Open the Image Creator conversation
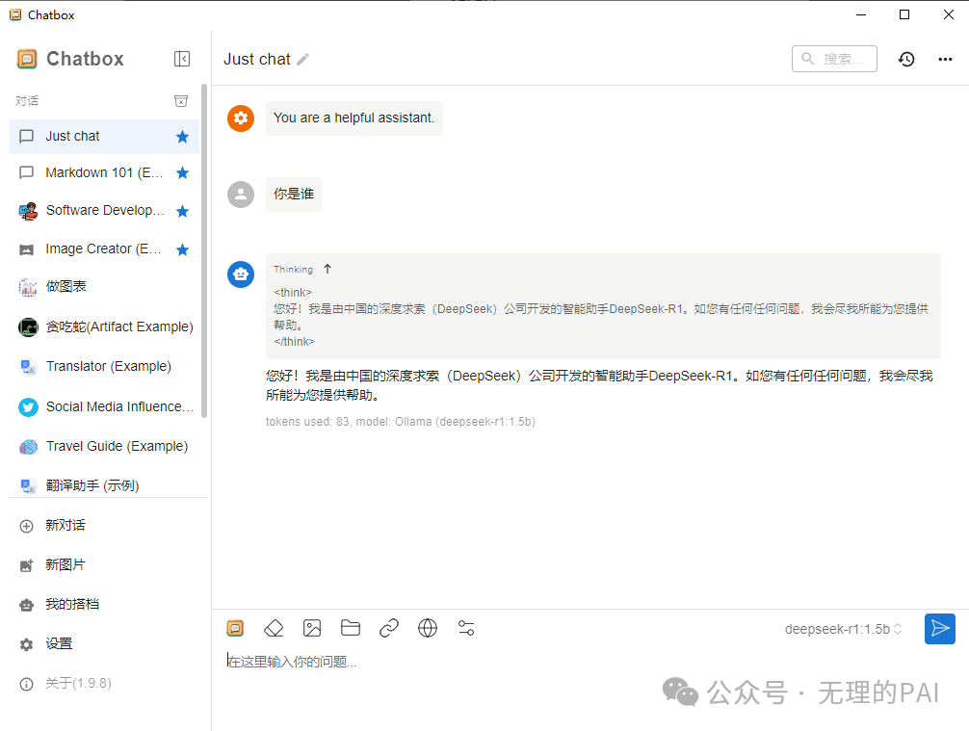969x731 pixels. pyautogui.click(x=104, y=249)
